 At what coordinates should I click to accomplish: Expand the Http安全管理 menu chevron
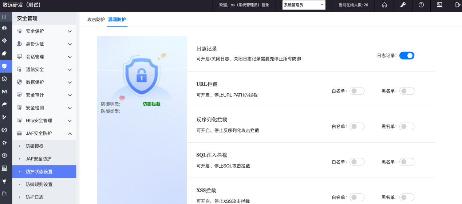[70, 121]
